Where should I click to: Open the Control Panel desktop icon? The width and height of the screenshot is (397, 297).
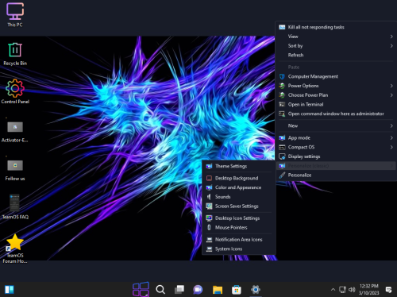tap(15, 91)
